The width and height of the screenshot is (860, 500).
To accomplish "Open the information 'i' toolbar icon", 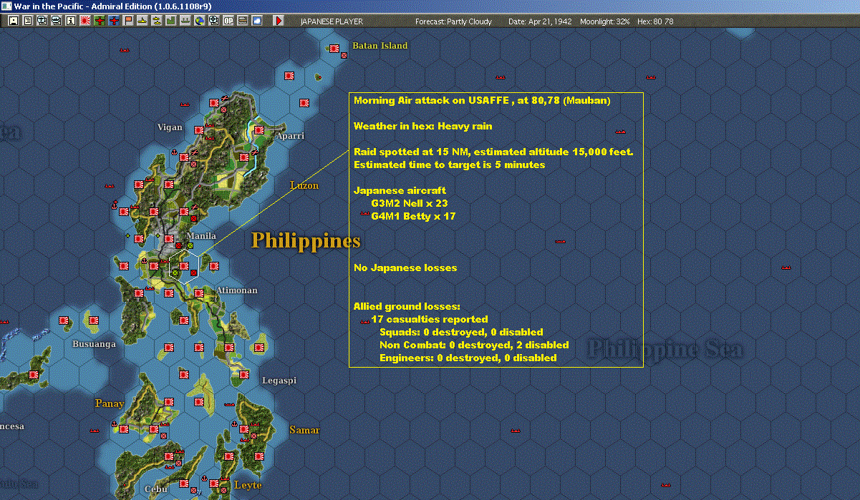I will (70, 21).
